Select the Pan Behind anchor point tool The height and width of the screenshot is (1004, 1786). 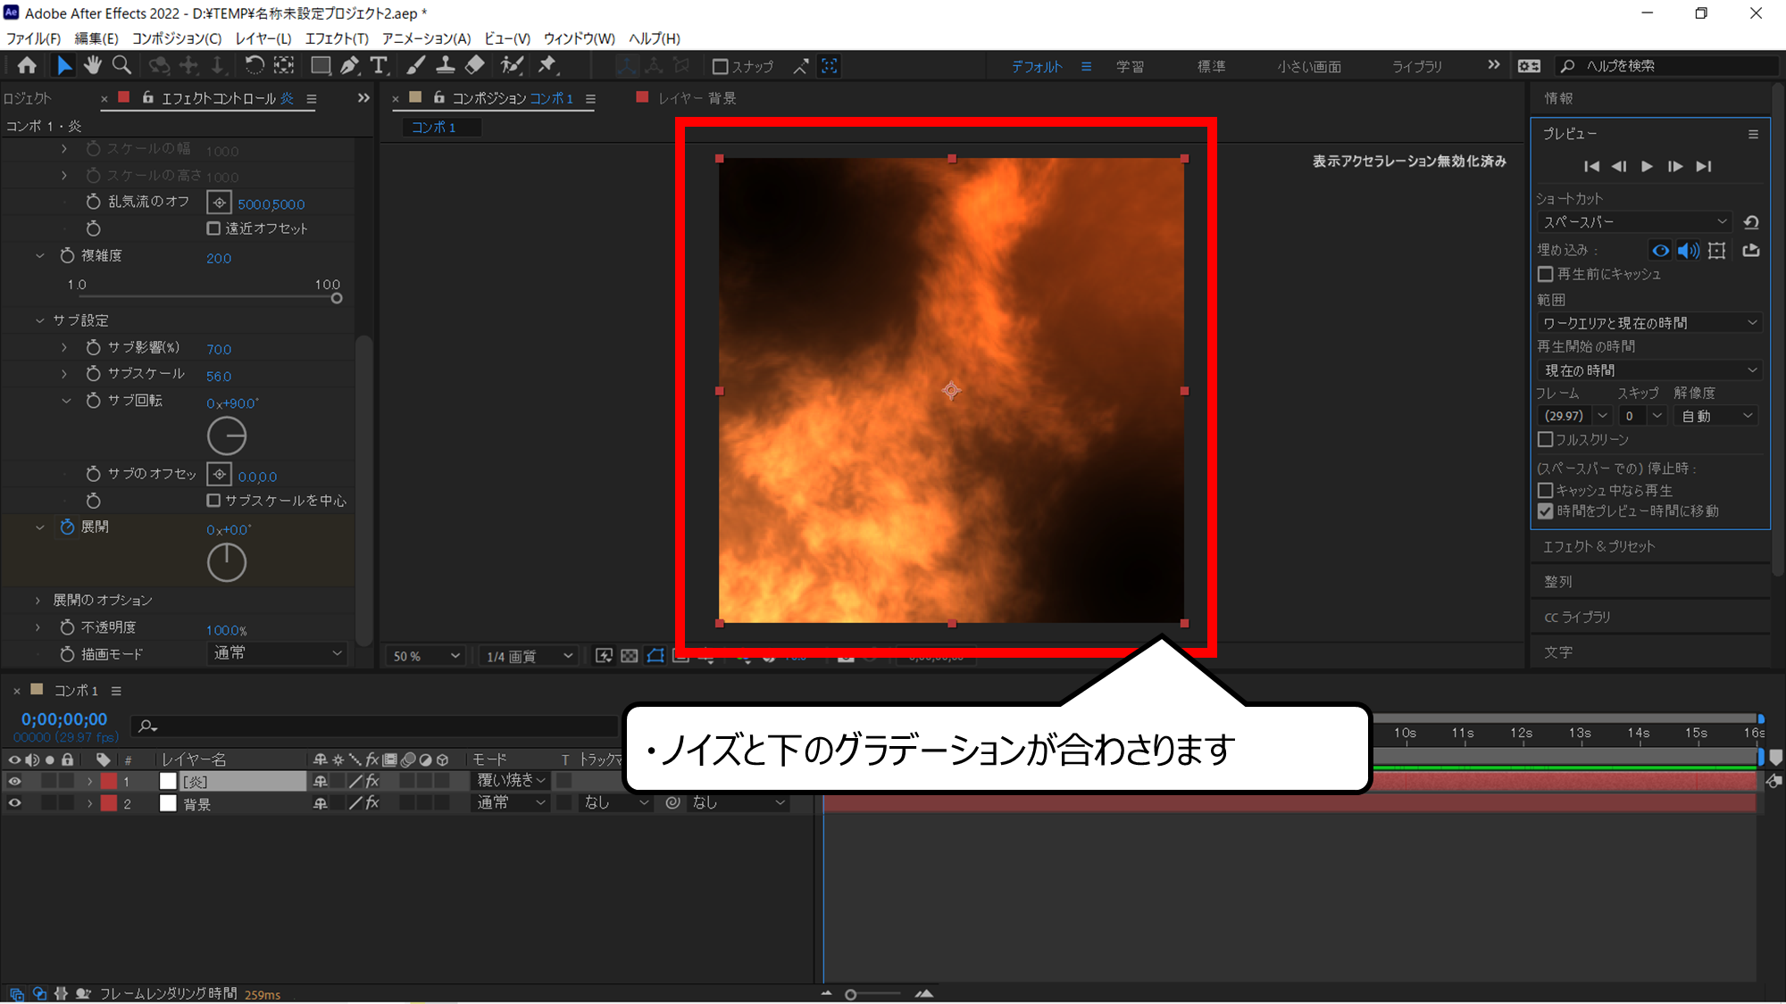click(x=284, y=65)
